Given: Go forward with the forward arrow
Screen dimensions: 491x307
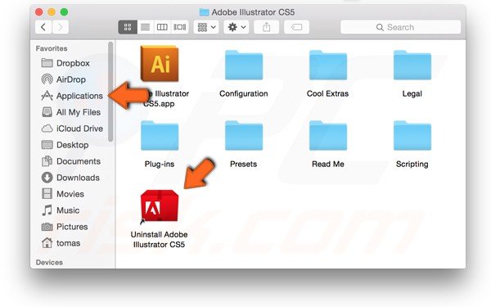Looking at the screenshot, I should 61,27.
